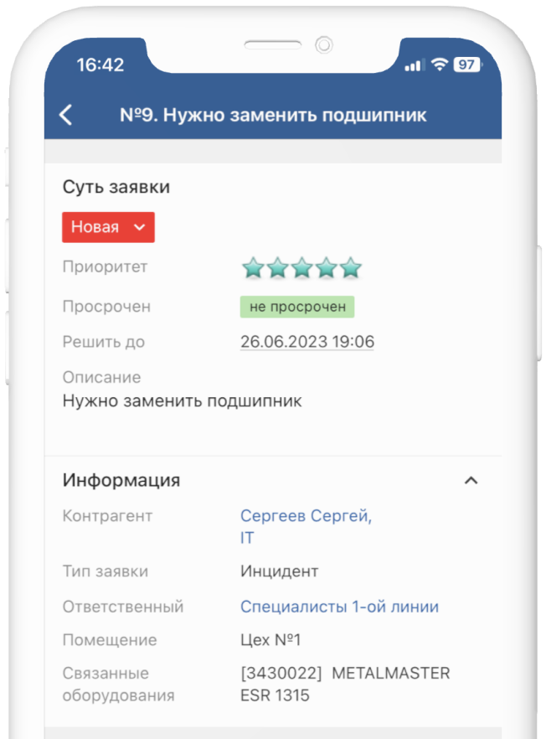Set priority to first star
The height and width of the screenshot is (739, 546).
click(x=253, y=268)
